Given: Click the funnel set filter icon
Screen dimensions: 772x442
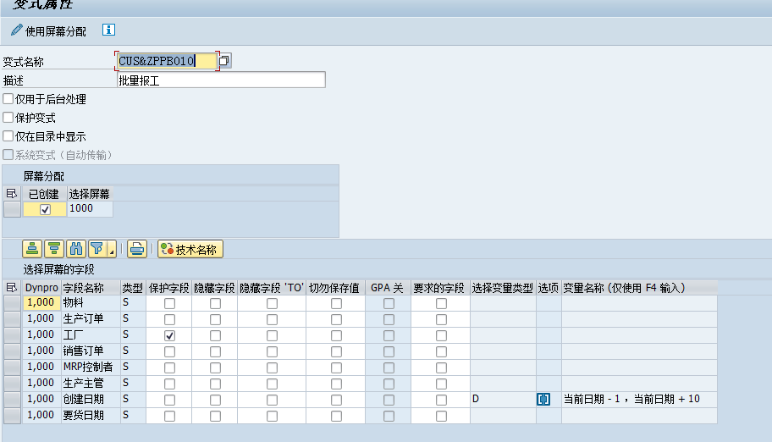Looking at the screenshot, I should pyautogui.click(x=96, y=249).
